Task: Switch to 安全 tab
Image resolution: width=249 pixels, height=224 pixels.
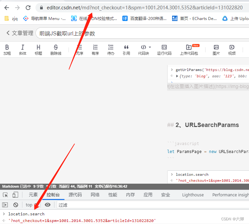Action: point(165,195)
